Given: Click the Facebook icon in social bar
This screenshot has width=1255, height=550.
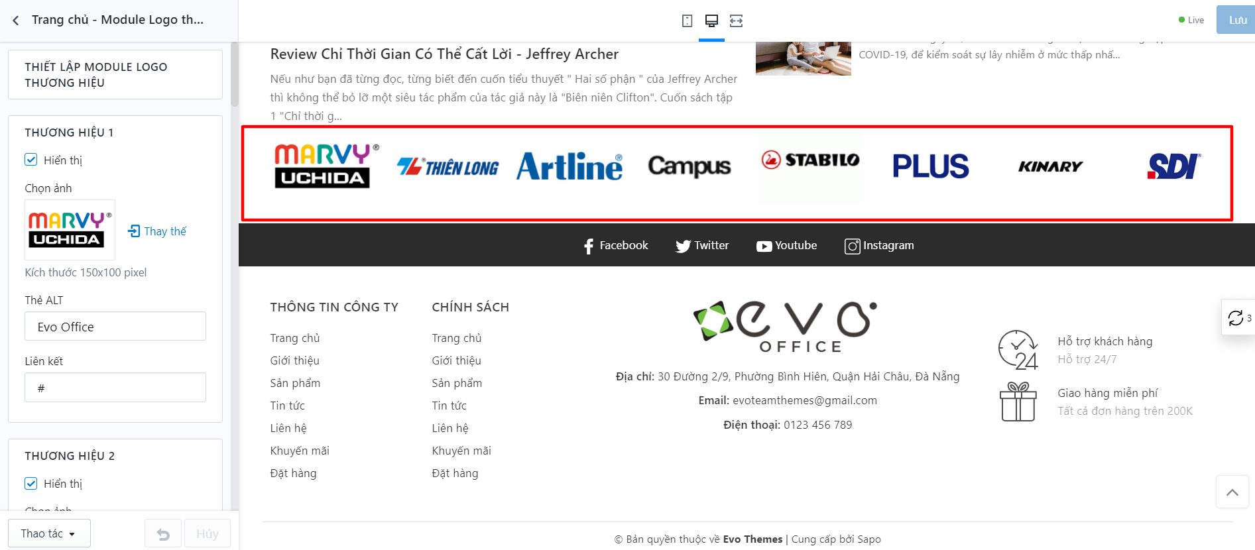Looking at the screenshot, I should point(589,247).
